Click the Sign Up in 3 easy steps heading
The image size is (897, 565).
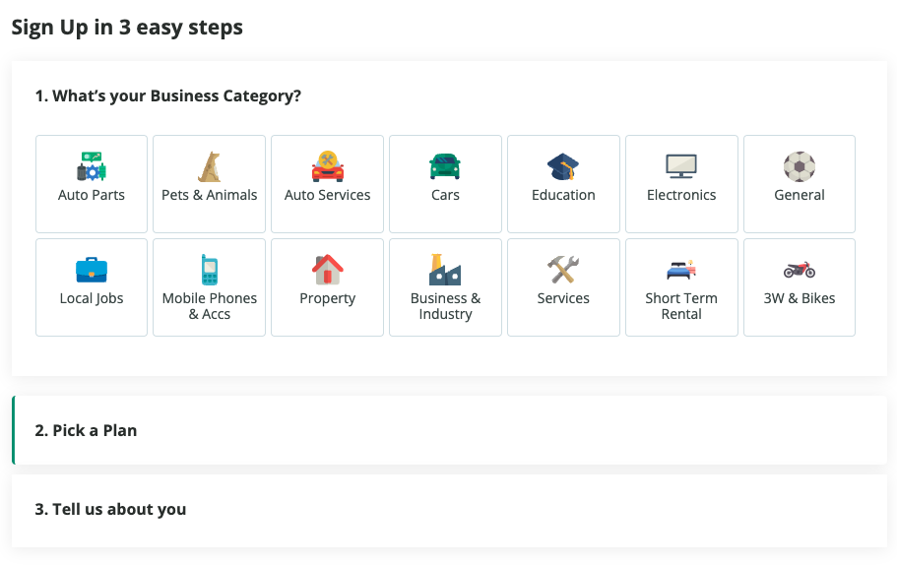point(127,28)
